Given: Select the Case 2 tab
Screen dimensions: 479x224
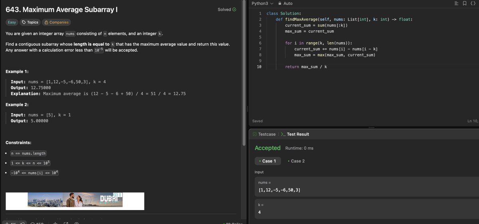Looking at the screenshot, I should click(296, 161).
